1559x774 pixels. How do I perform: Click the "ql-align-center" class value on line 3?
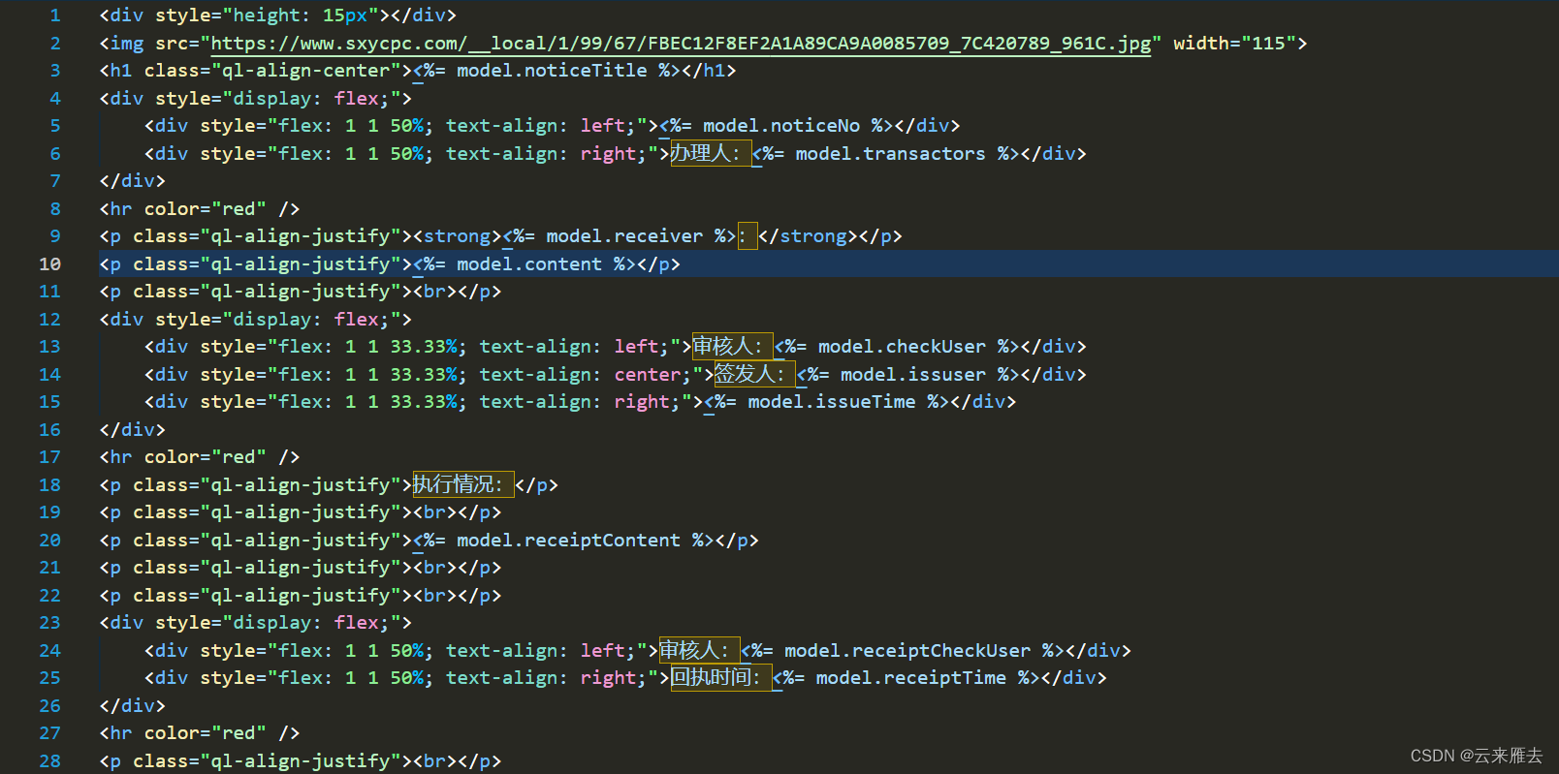pos(306,71)
